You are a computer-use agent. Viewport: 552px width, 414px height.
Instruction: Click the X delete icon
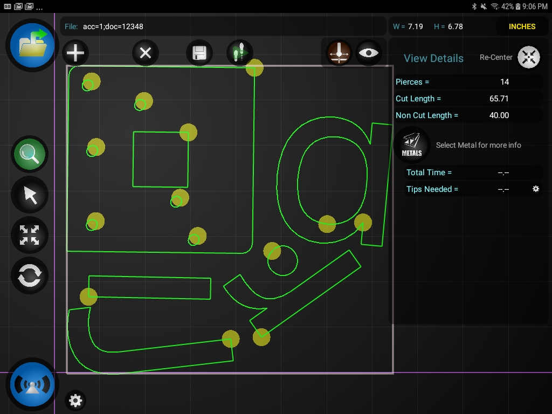[145, 53]
